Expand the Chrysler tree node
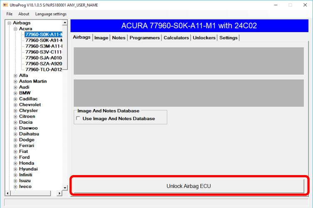Image resolution: width=313 pixels, height=208 pixels. [15, 110]
